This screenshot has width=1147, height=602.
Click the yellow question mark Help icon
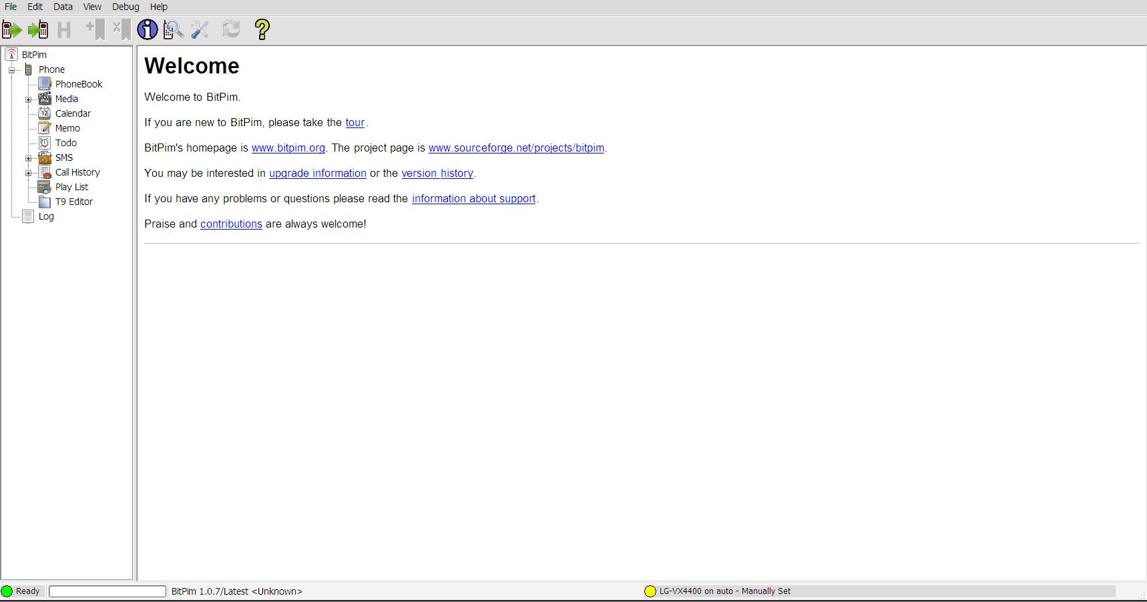pyautogui.click(x=262, y=29)
